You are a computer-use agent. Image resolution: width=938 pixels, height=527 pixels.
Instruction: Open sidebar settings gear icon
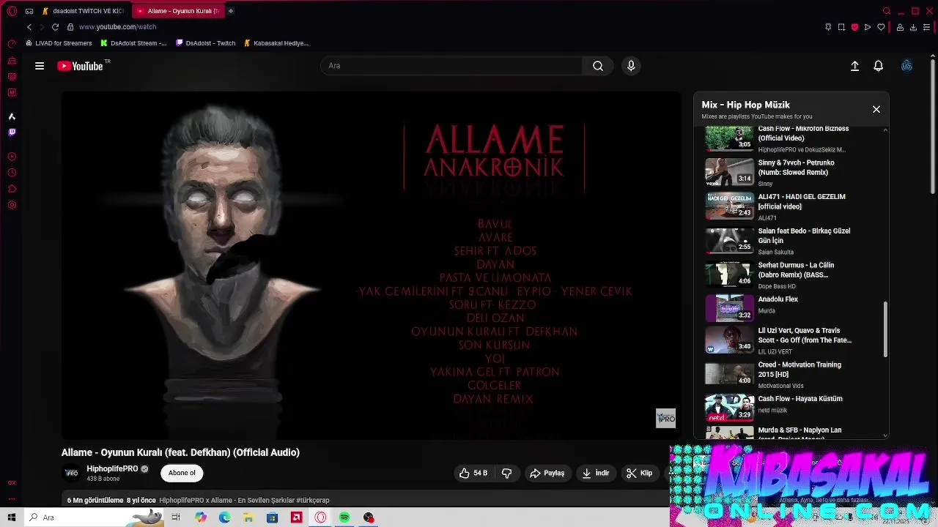pyautogui.click(x=12, y=205)
